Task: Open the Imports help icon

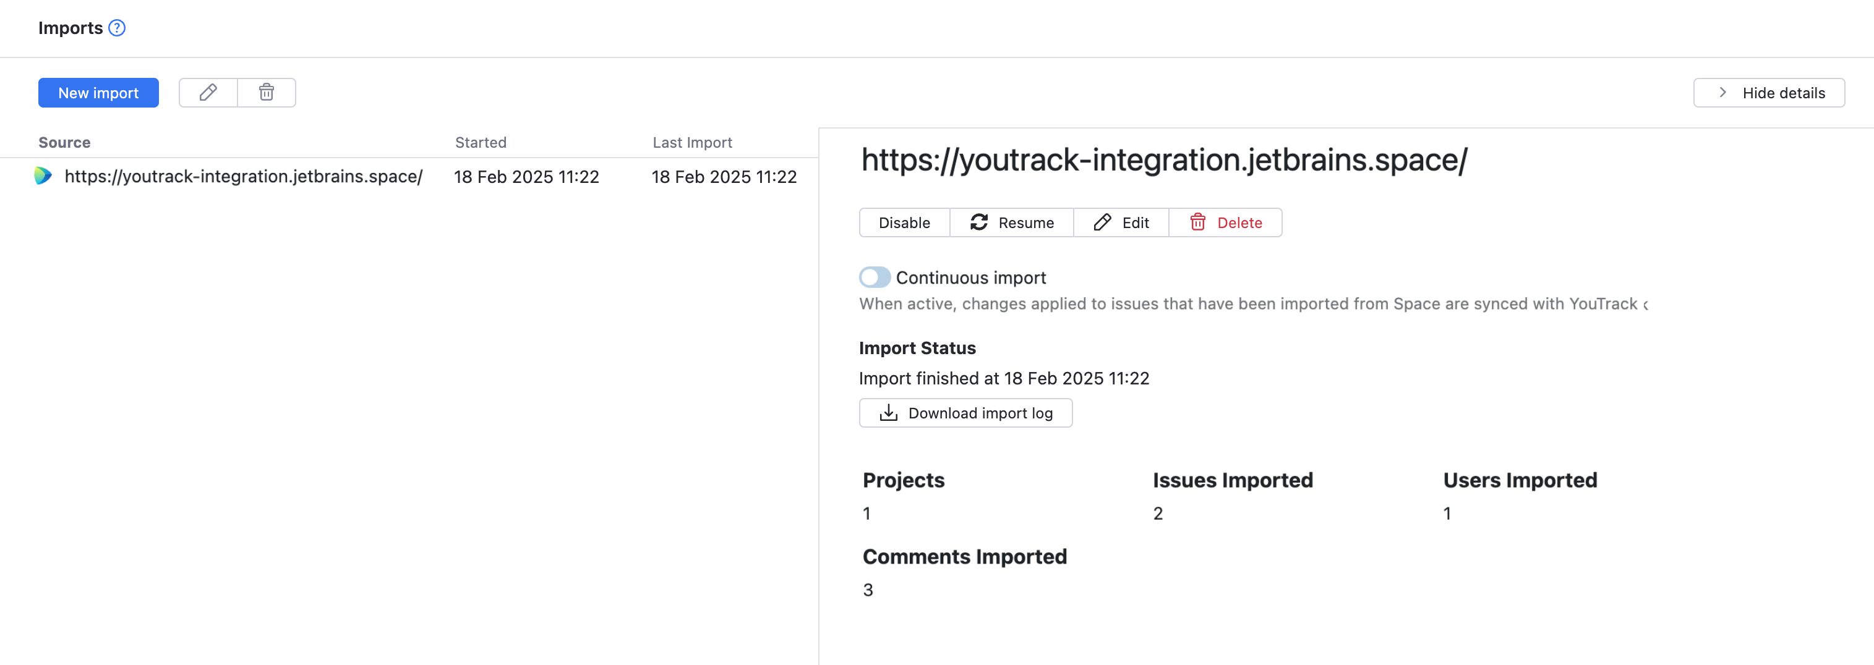Action: (116, 28)
